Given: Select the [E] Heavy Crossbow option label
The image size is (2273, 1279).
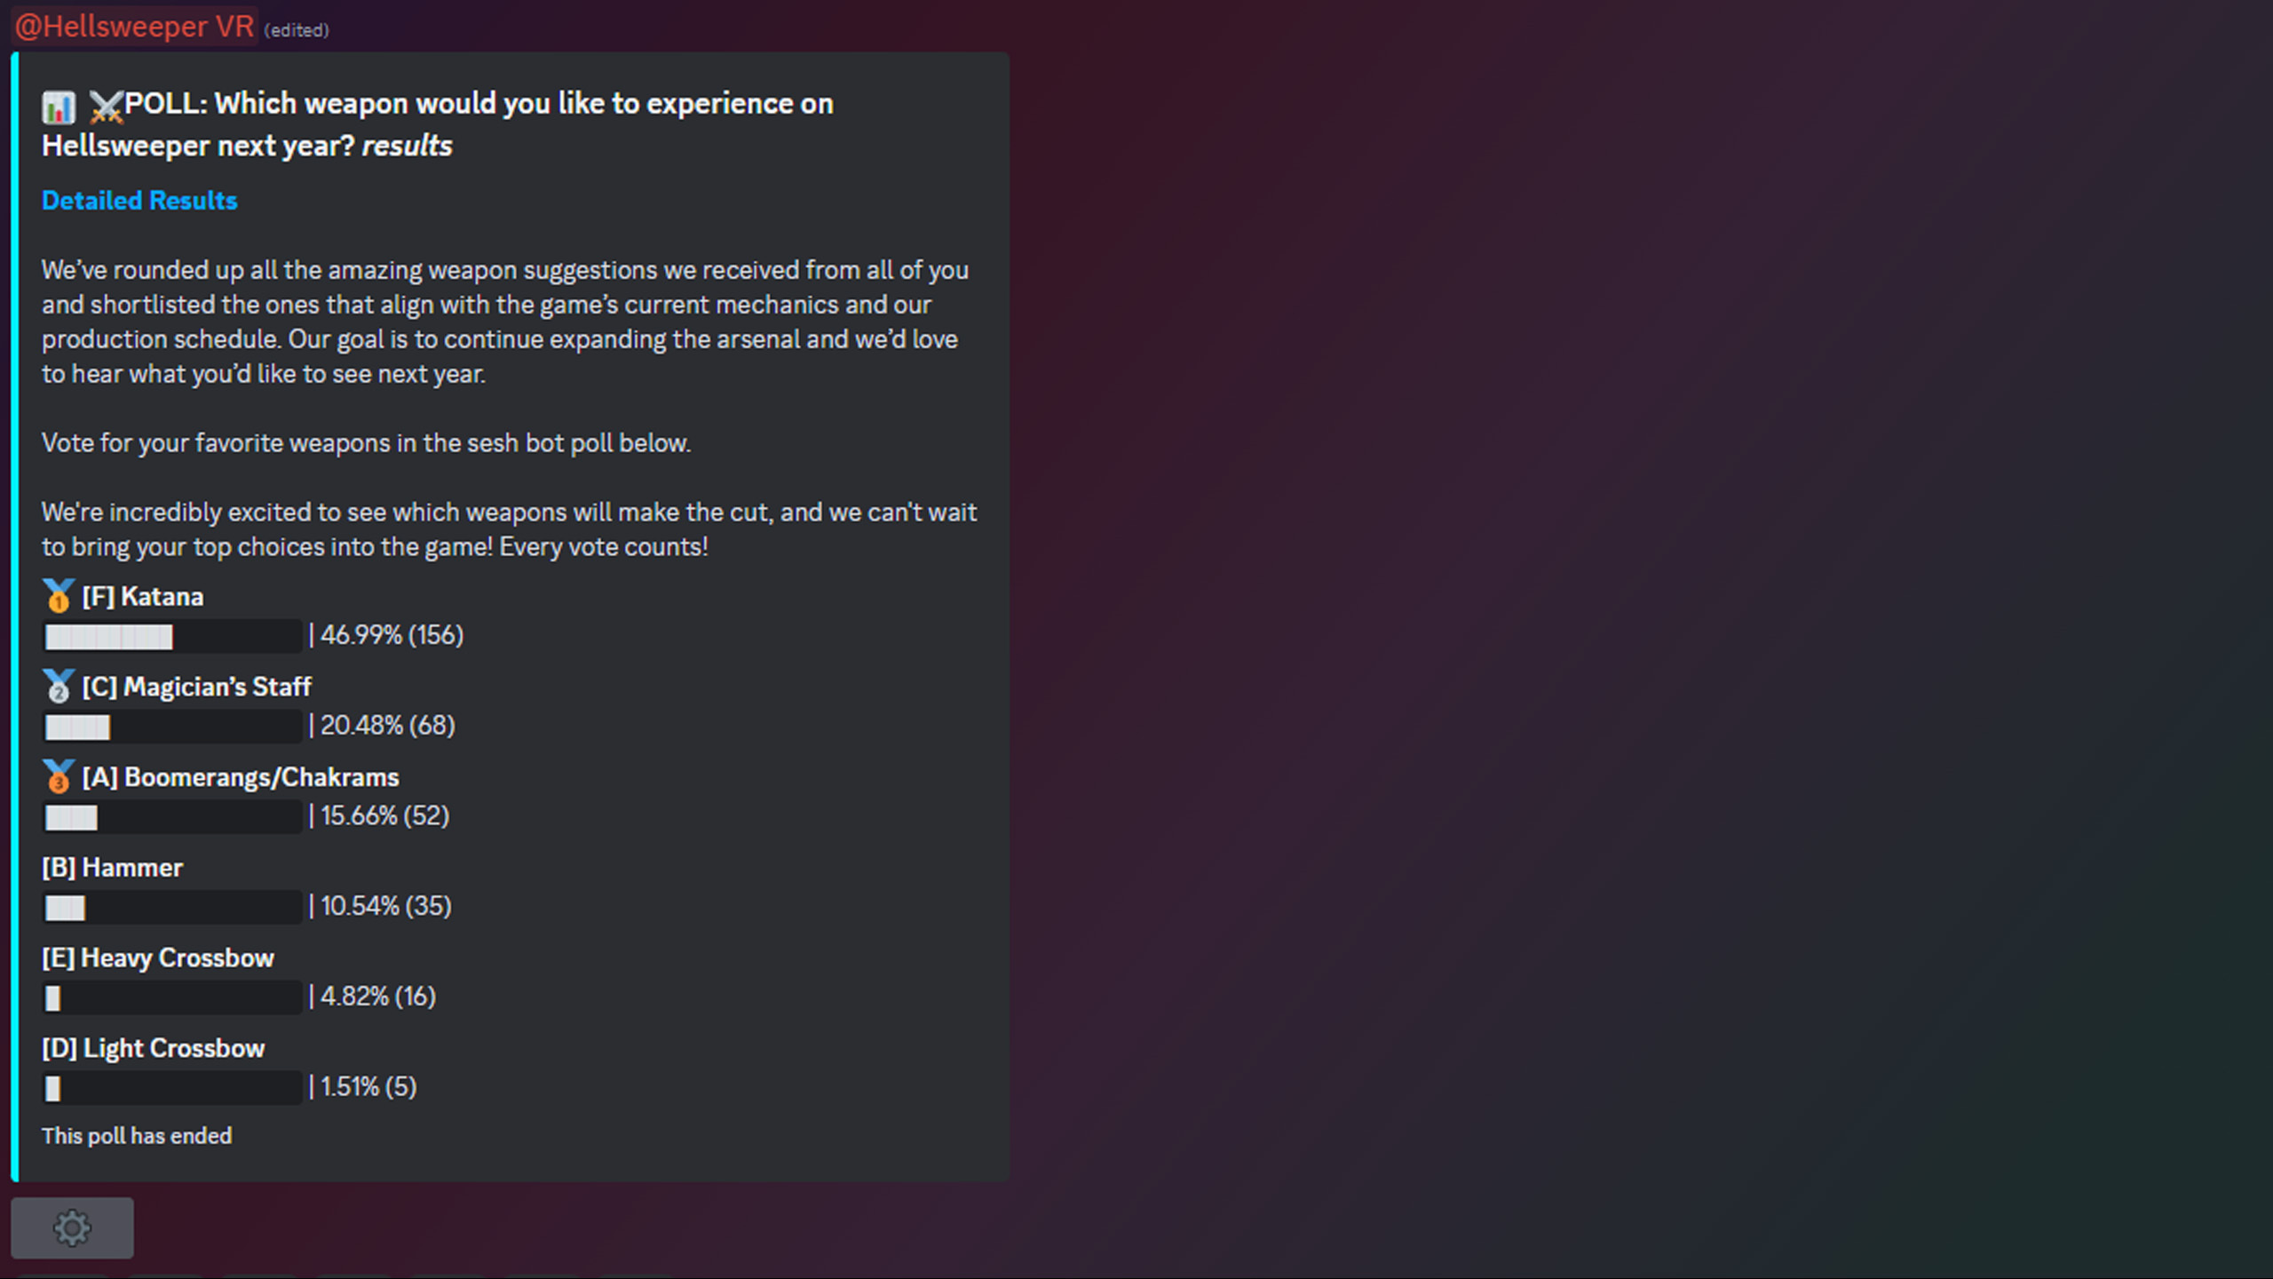Looking at the screenshot, I should pyautogui.click(x=158, y=958).
